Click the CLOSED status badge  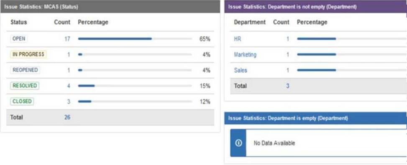[x=22, y=101]
